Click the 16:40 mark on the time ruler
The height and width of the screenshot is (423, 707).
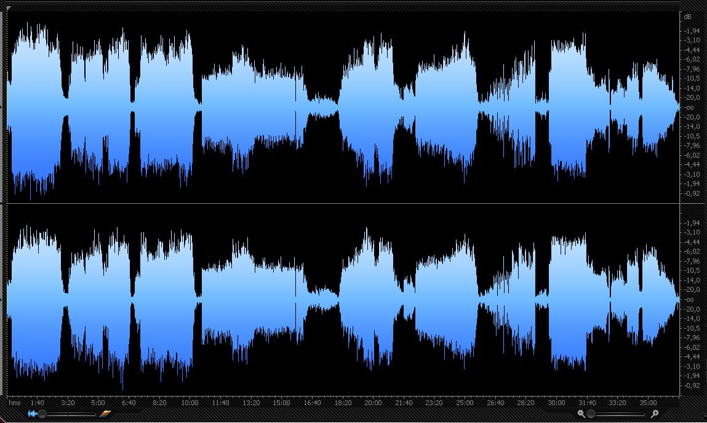click(312, 403)
